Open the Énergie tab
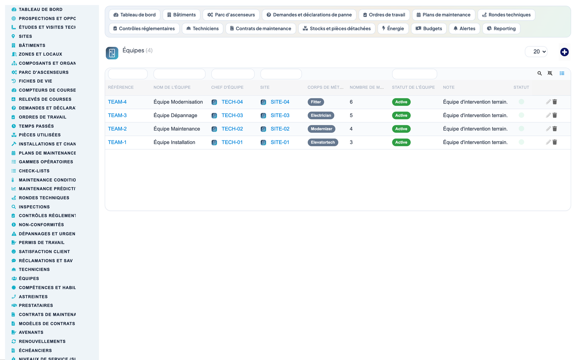 (x=393, y=29)
